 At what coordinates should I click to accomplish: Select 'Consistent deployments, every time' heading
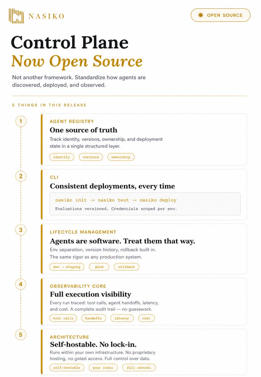tap(112, 186)
